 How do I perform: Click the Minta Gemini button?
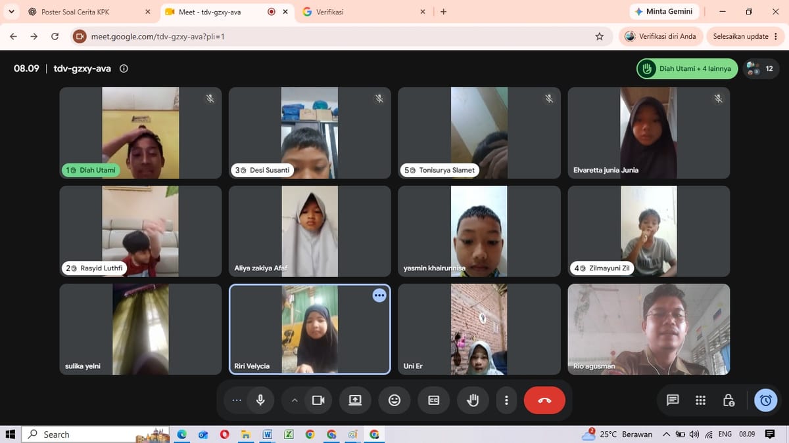point(665,12)
